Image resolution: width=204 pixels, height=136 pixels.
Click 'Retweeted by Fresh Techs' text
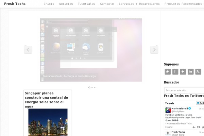[180, 123]
